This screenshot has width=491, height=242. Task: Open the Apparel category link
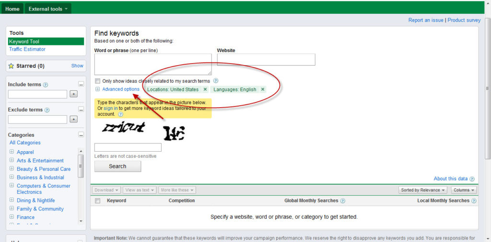coord(25,152)
